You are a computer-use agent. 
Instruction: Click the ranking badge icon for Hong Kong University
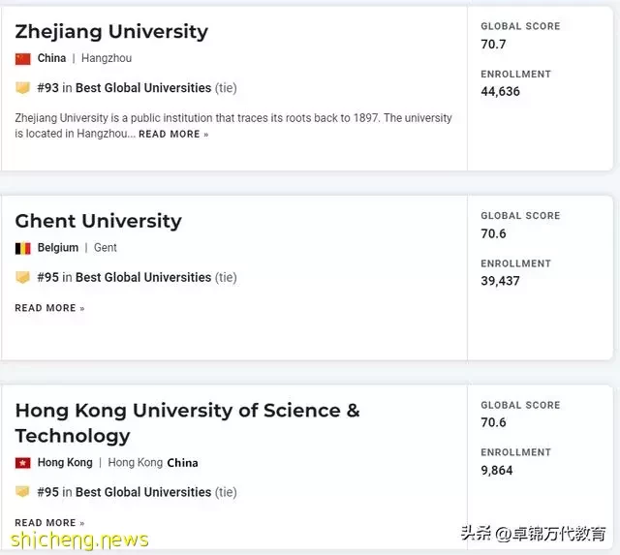pyautogui.click(x=23, y=492)
